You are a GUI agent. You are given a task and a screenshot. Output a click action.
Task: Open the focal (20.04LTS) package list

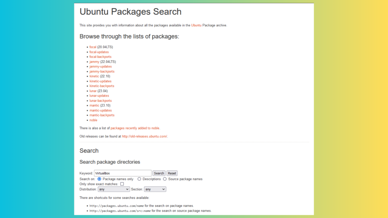[93, 47]
